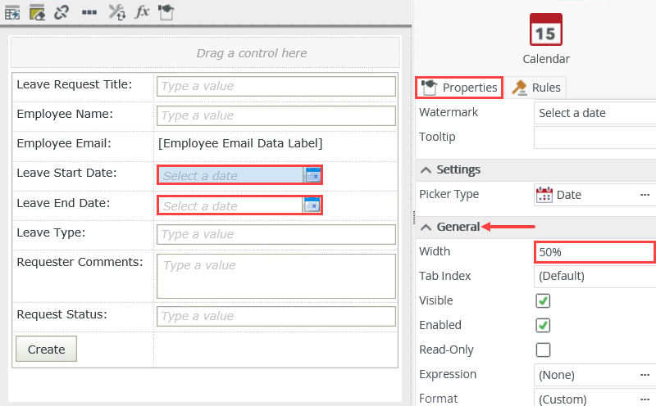The width and height of the screenshot is (656, 406).
Task: Open Expression ellipsis picker
Action: [x=645, y=375]
